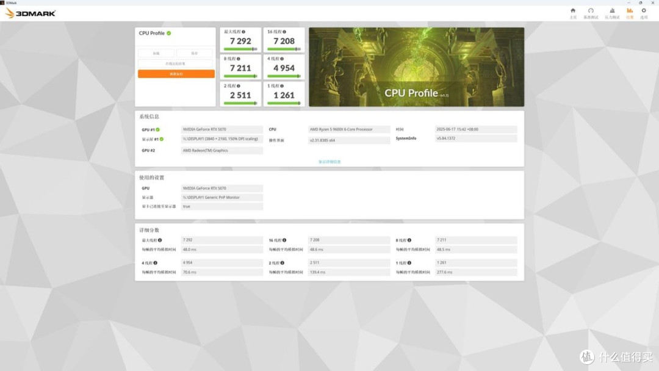
Task: Click info icon on 1 thread score card
Action: [x=281, y=86]
